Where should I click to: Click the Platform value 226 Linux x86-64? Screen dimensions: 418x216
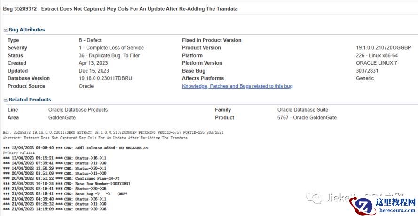point(377,56)
